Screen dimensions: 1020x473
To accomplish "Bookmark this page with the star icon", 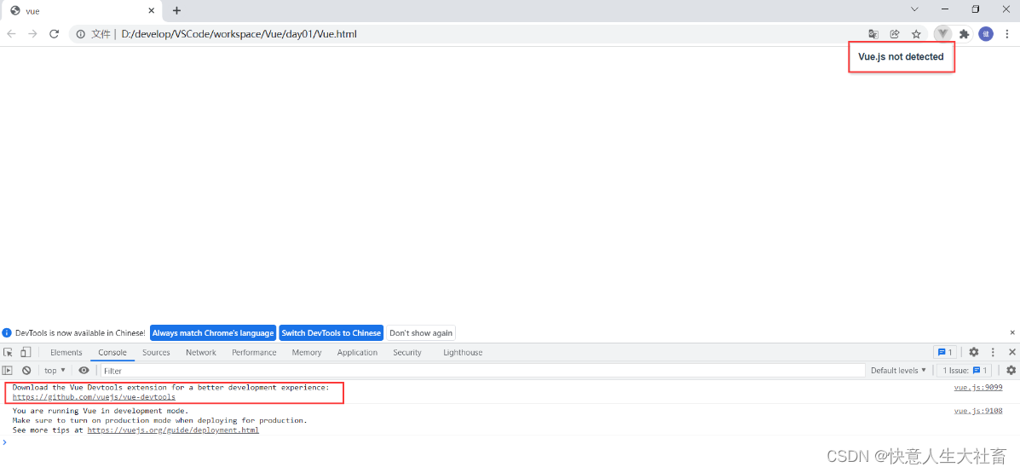I will click(916, 34).
